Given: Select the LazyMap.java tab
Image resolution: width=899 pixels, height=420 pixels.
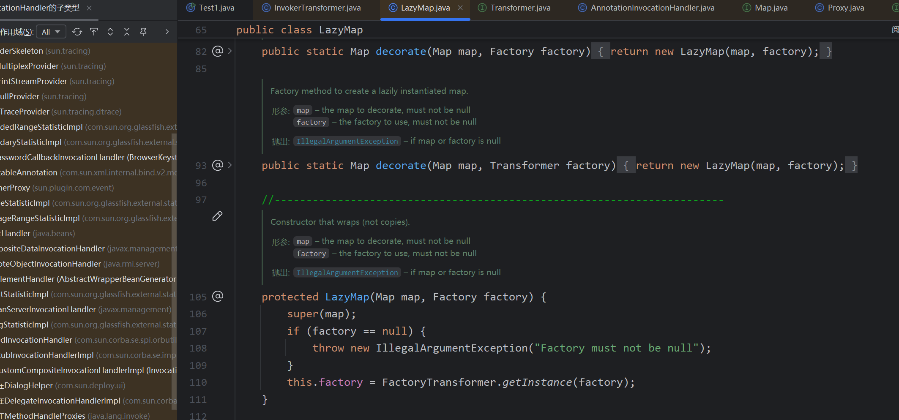Looking at the screenshot, I should point(425,8).
